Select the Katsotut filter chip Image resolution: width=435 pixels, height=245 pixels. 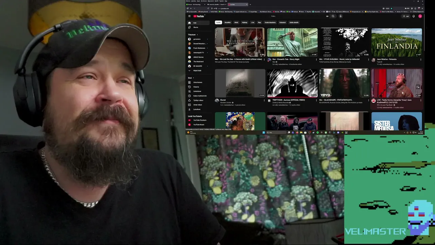coord(282,22)
